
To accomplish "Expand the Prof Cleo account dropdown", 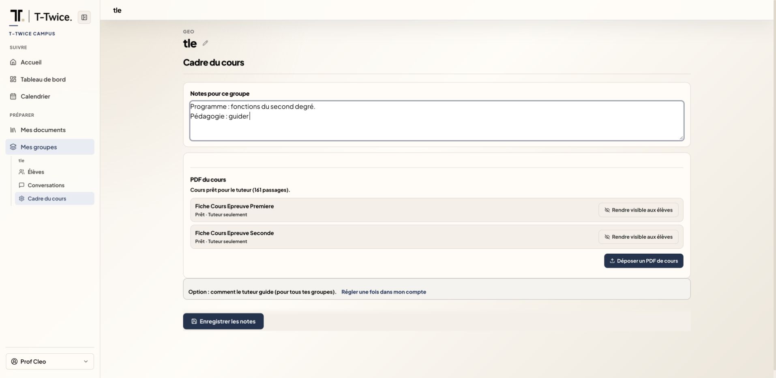I will coord(50,361).
